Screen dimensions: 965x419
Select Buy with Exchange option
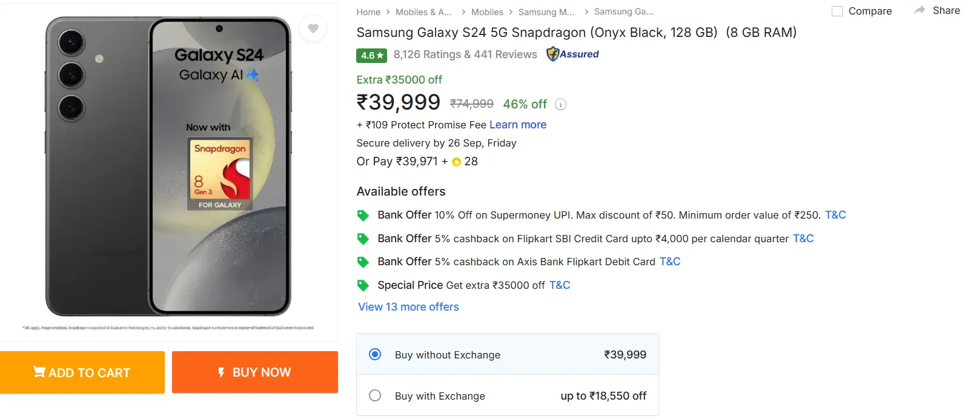(x=375, y=395)
